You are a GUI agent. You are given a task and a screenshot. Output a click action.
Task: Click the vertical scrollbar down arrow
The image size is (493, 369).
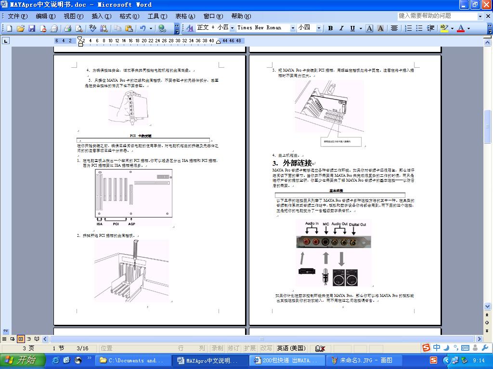(487, 306)
